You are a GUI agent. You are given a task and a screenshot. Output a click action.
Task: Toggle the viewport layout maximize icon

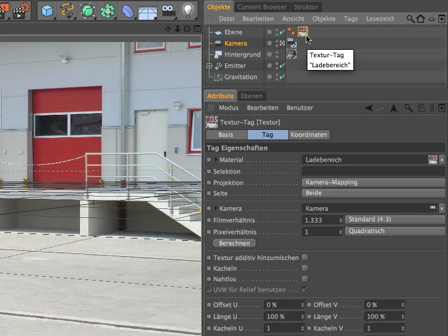[197, 29]
